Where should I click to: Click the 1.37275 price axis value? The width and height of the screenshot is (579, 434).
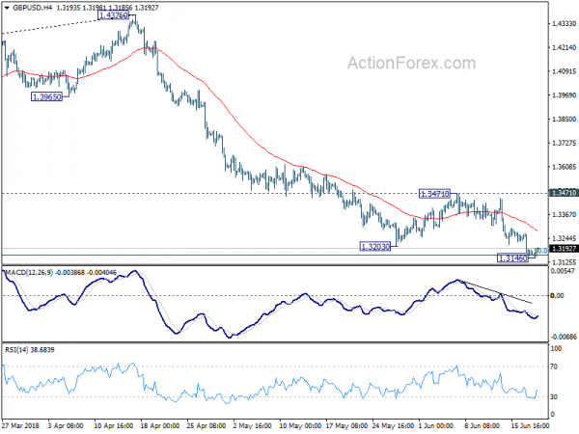coord(564,143)
